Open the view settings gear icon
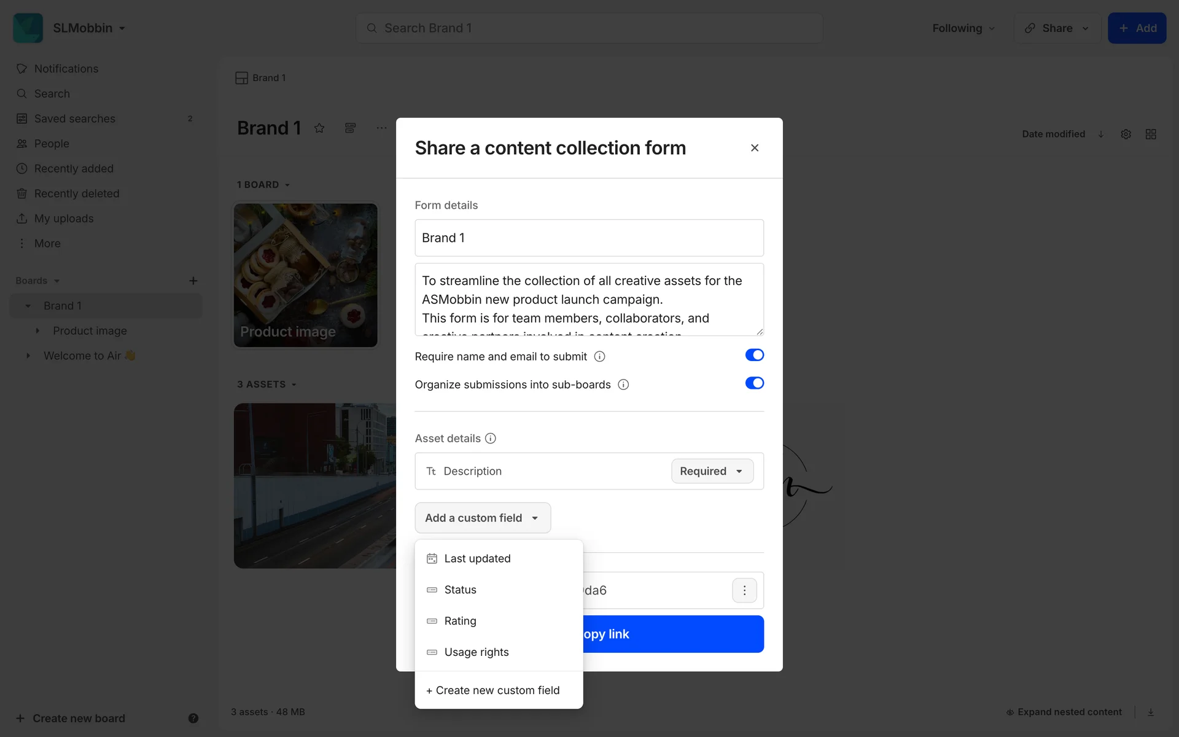The image size is (1179, 737). [1126, 134]
